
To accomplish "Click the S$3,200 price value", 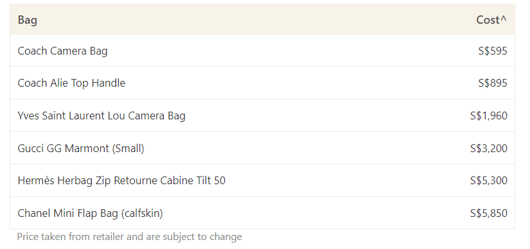I will [488, 148].
